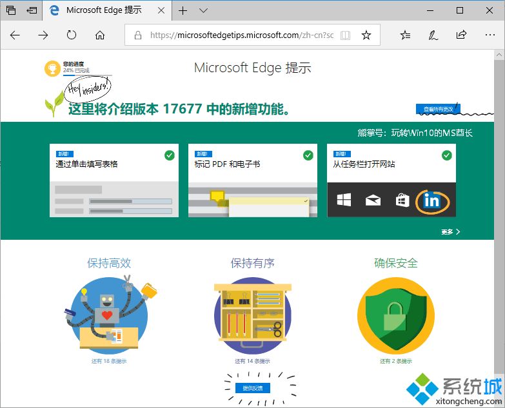Click the 新增! badge on 标记 PDF card
The image size is (505, 408).
[x=203, y=154]
